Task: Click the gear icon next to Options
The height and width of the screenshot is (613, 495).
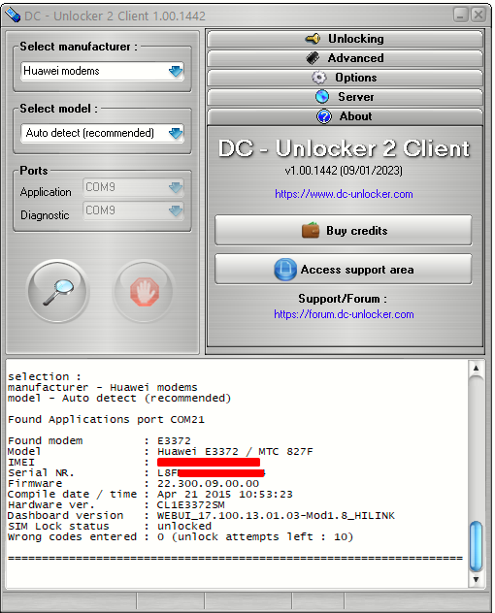Action: click(319, 78)
